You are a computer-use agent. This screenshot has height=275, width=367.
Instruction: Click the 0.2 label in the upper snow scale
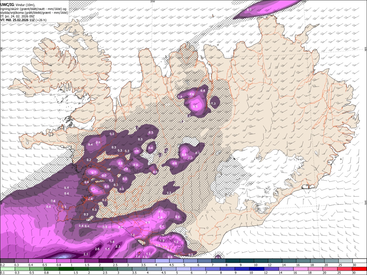coord(3,265)
